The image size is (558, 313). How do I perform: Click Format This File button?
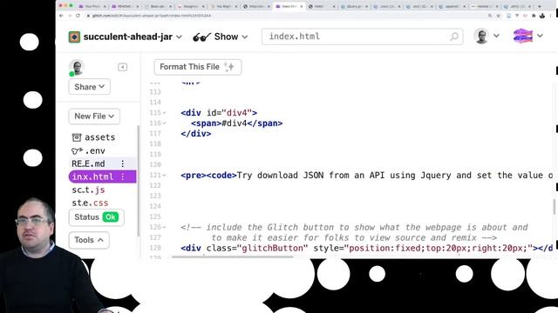(x=198, y=67)
